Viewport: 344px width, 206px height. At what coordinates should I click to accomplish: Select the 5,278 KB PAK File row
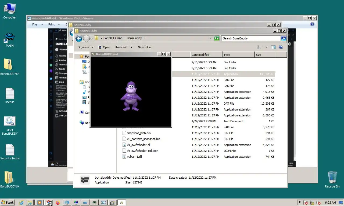pos(199,127)
